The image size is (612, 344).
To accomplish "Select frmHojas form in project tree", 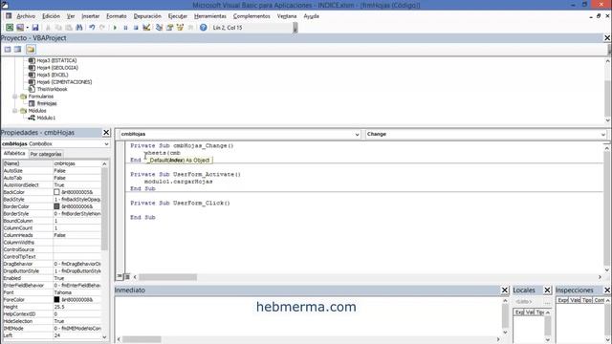I will [x=47, y=103].
